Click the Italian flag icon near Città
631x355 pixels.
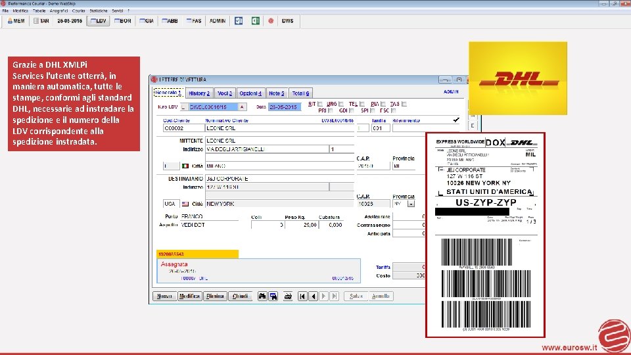click(185, 166)
